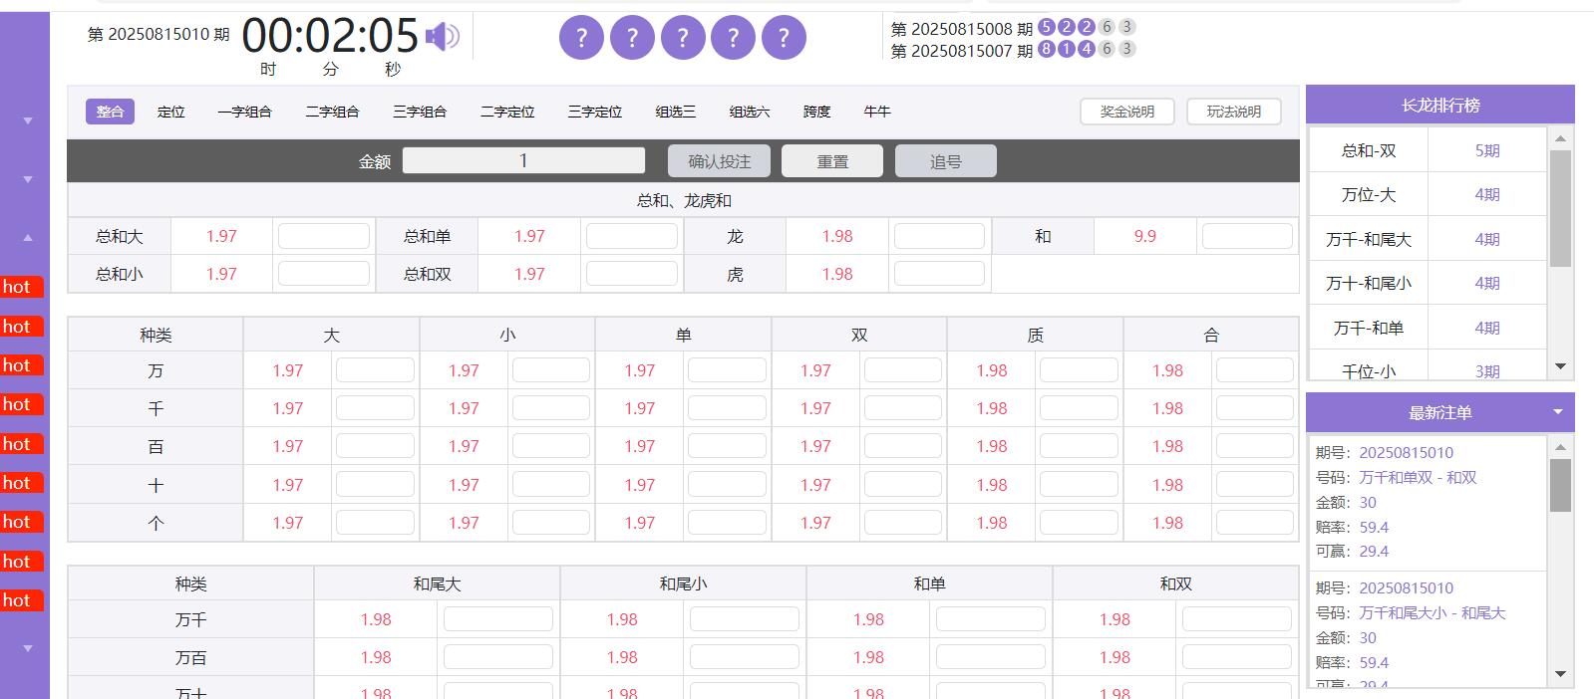Open the 奖金说明 button
1594x699 pixels.
click(1126, 112)
